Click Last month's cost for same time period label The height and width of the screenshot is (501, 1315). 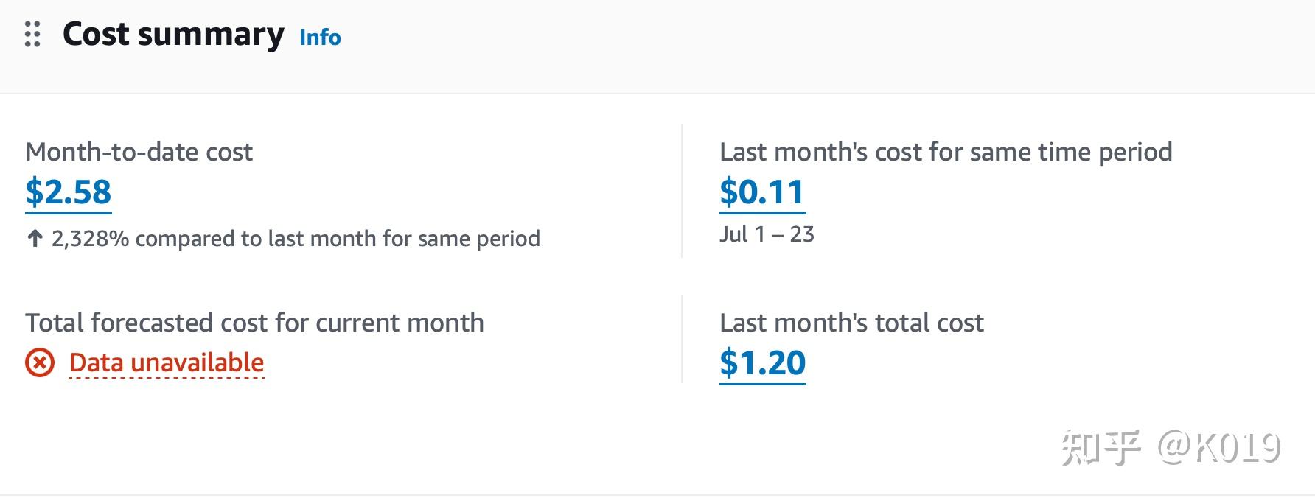click(x=945, y=153)
